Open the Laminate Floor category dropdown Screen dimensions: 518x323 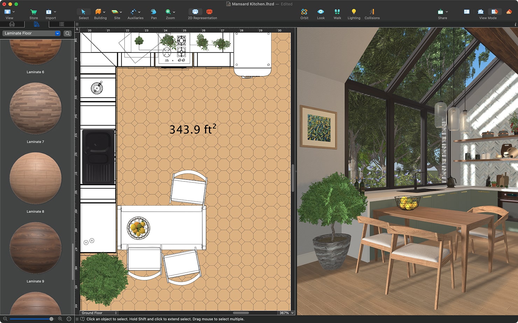[x=32, y=33]
